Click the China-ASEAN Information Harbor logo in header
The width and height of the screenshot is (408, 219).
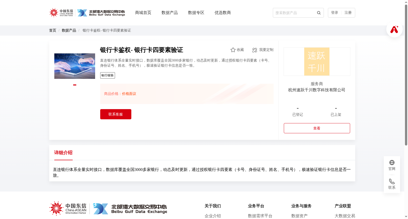[x=61, y=13]
